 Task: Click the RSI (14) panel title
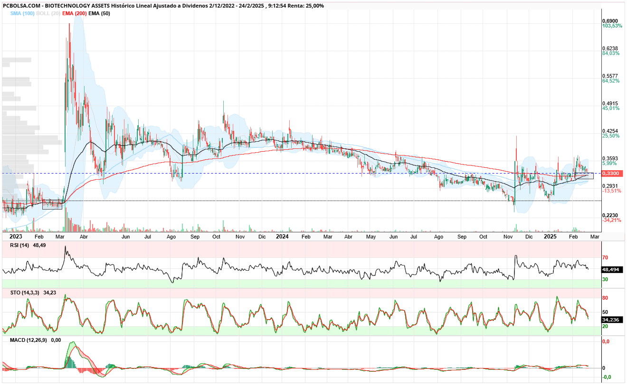17,246
